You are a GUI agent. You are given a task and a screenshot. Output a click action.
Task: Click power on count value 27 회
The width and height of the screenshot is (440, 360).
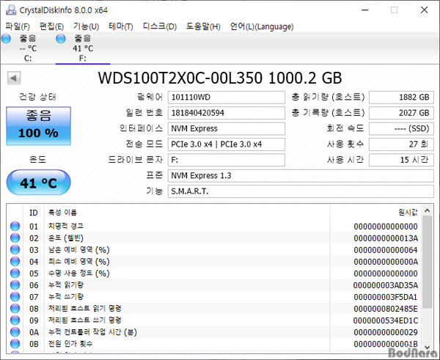(x=401, y=144)
